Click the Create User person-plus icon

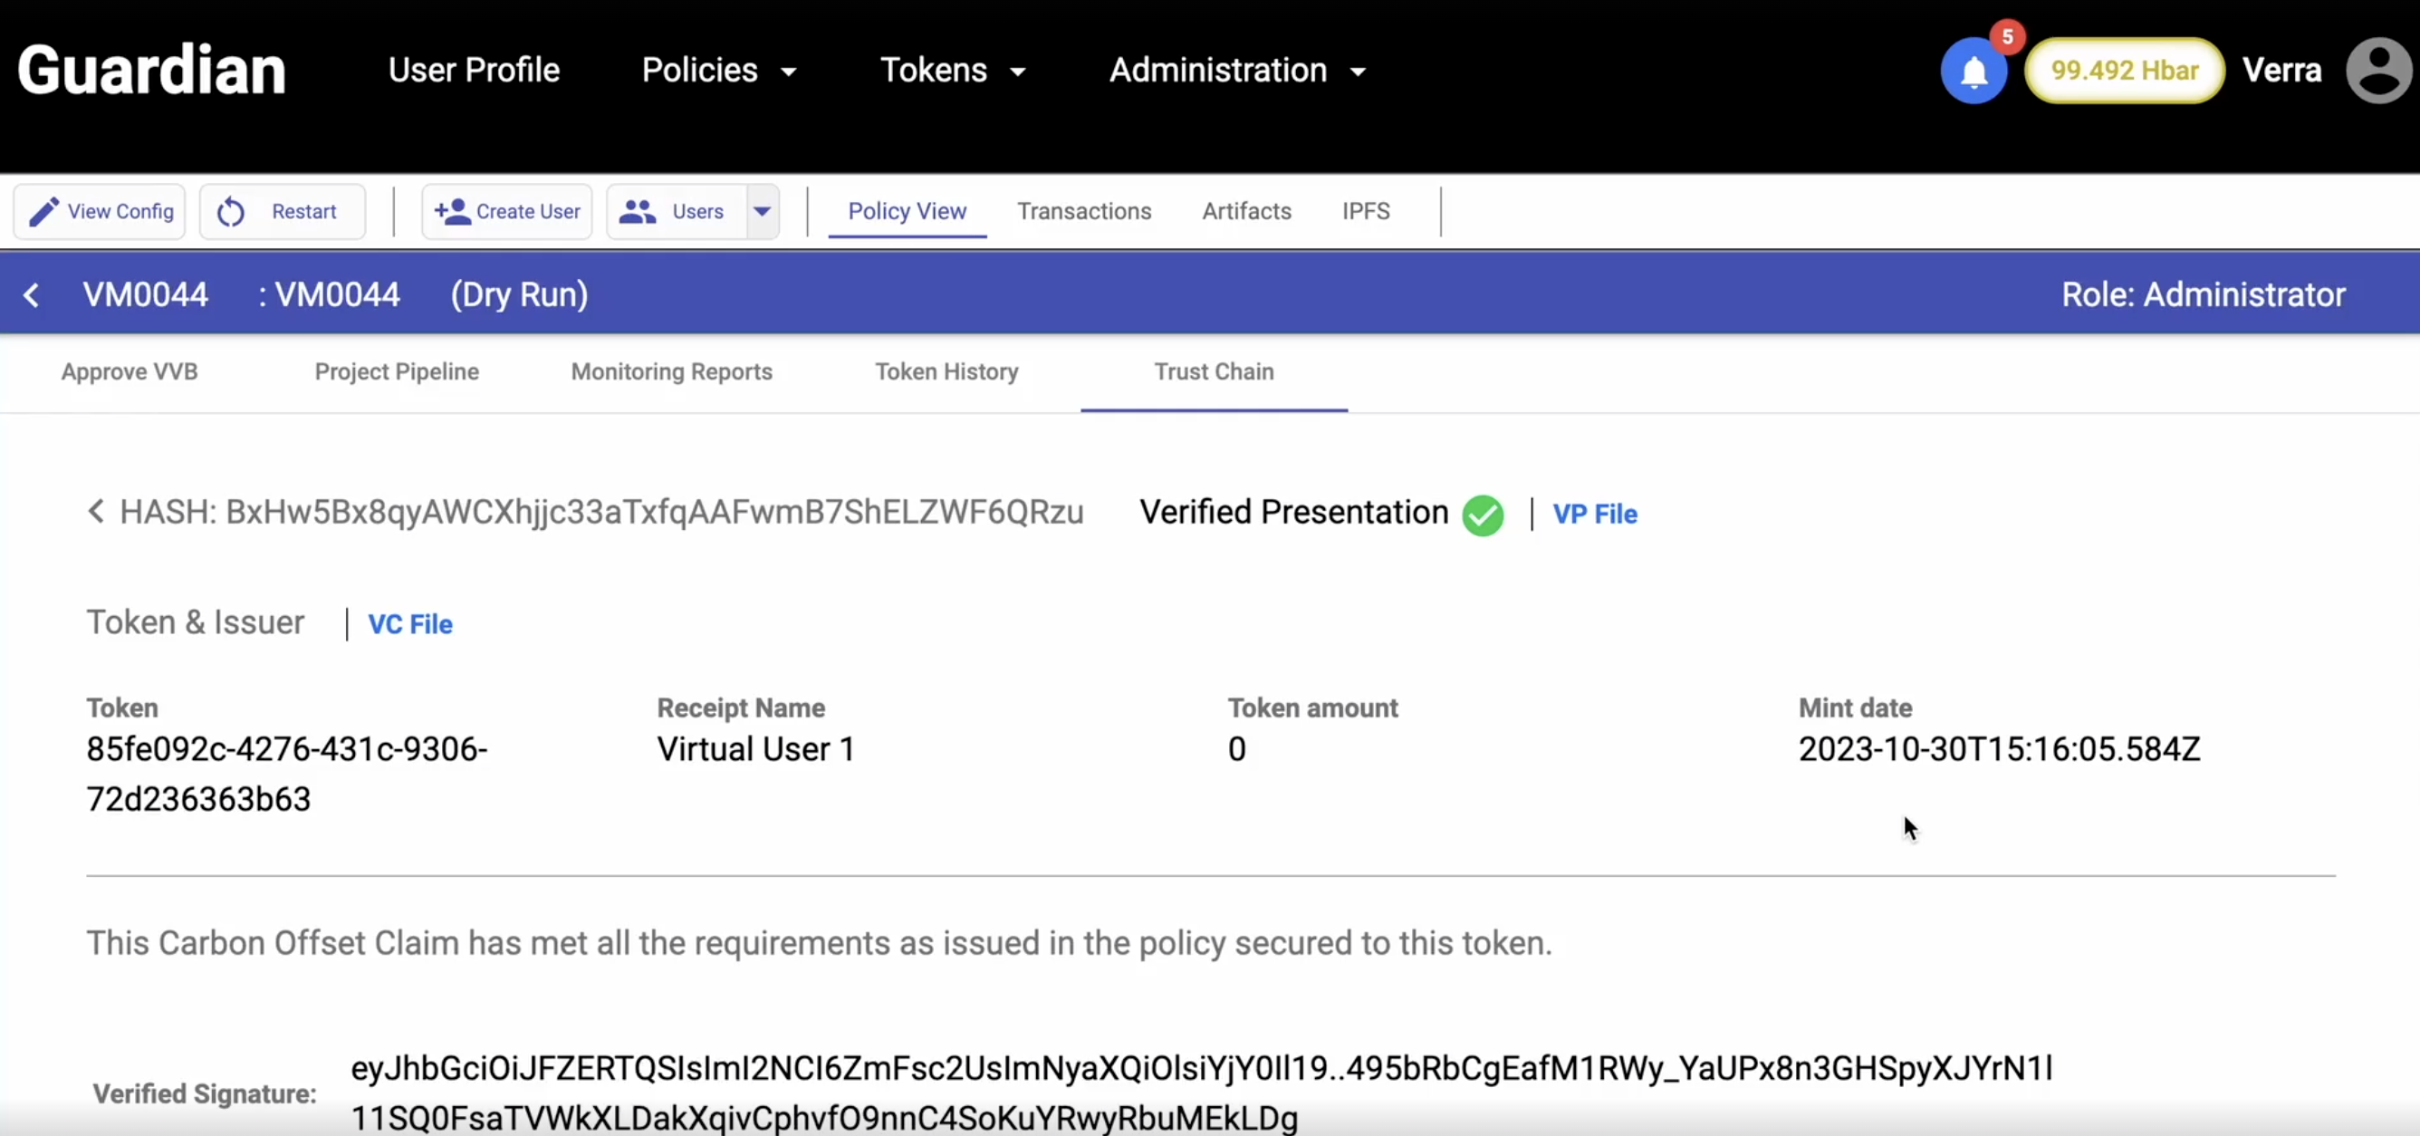pos(452,211)
